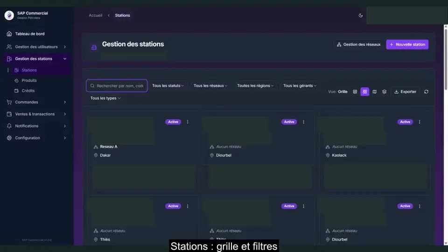Image resolution: width=448 pixels, height=252 pixels.
Task: Expand the Notifications chevron
Action: tap(65, 126)
